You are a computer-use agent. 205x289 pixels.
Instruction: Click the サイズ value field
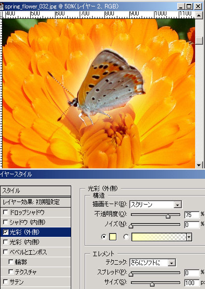coord(192,283)
